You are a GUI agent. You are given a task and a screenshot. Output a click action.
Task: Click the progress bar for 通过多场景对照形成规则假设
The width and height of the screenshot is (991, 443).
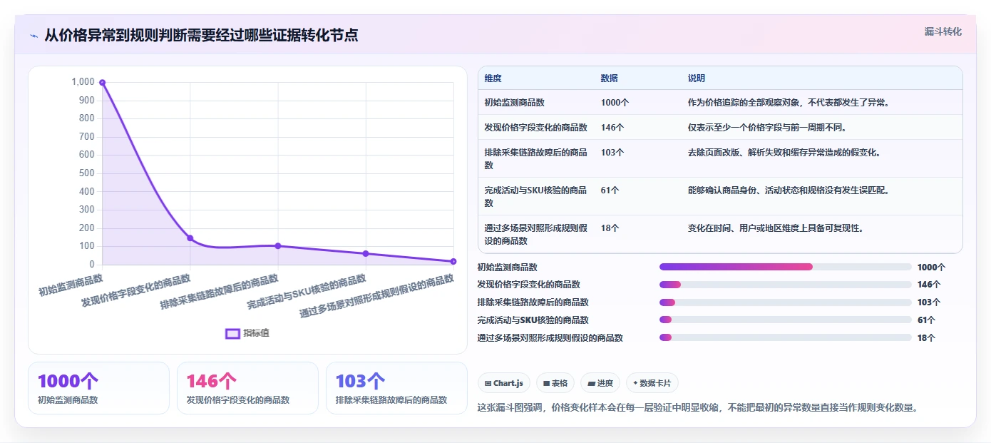point(786,337)
